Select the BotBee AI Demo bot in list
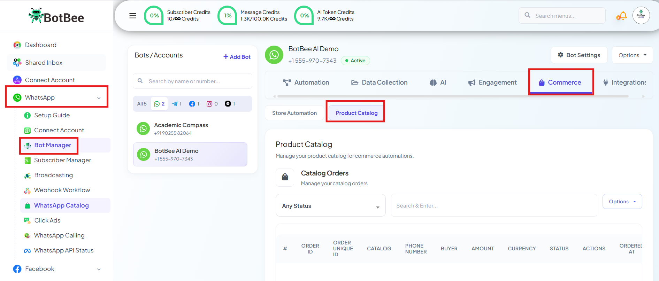Screen dimensions: 659x281 190,154
